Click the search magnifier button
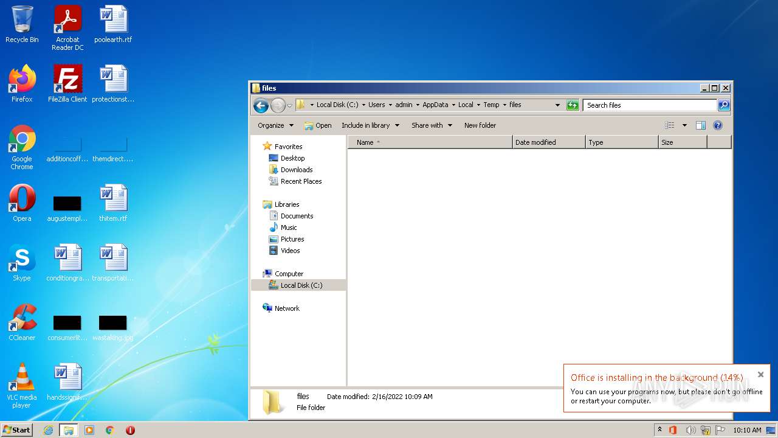This screenshot has width=778, height=438. (x=724, y=105)
